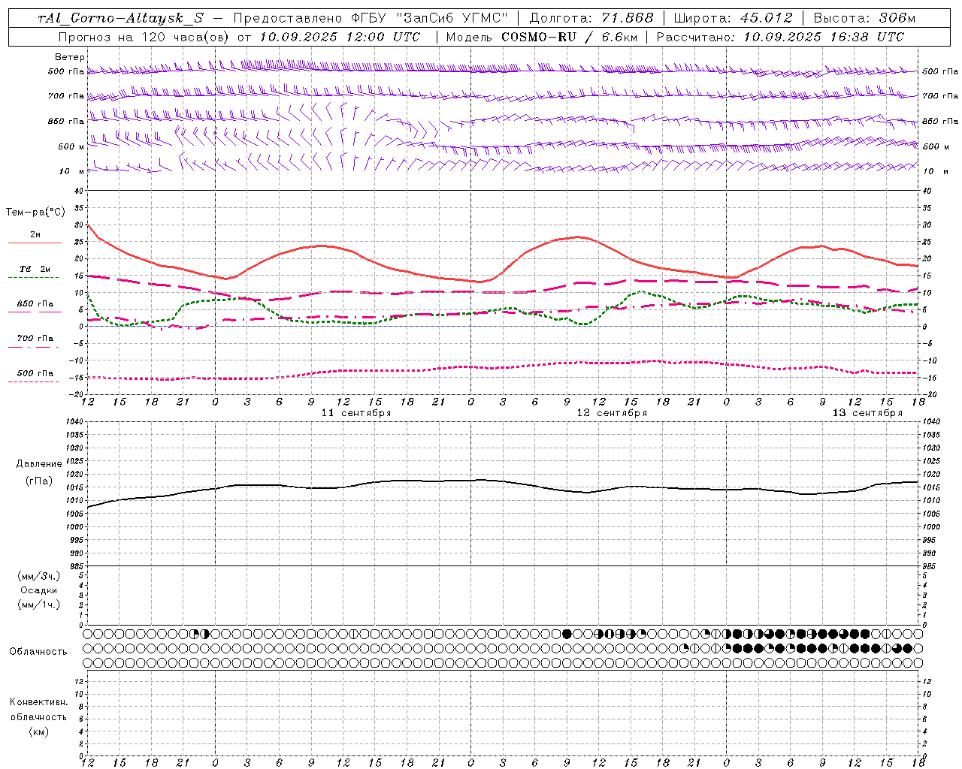
Task: Click the station name rAl_Gorno-Altaysk_S
Action: (120, 19)
